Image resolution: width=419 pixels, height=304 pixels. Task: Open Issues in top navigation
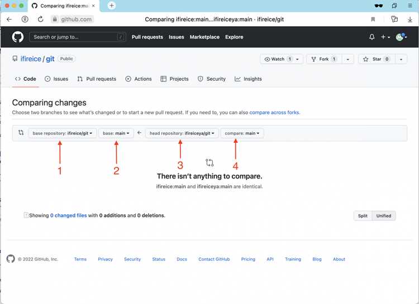[x=177, y=37]
